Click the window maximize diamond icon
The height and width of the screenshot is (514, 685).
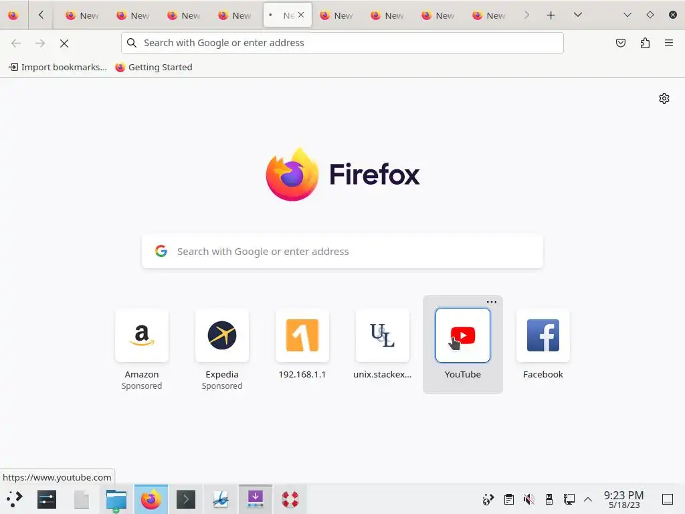650,15
